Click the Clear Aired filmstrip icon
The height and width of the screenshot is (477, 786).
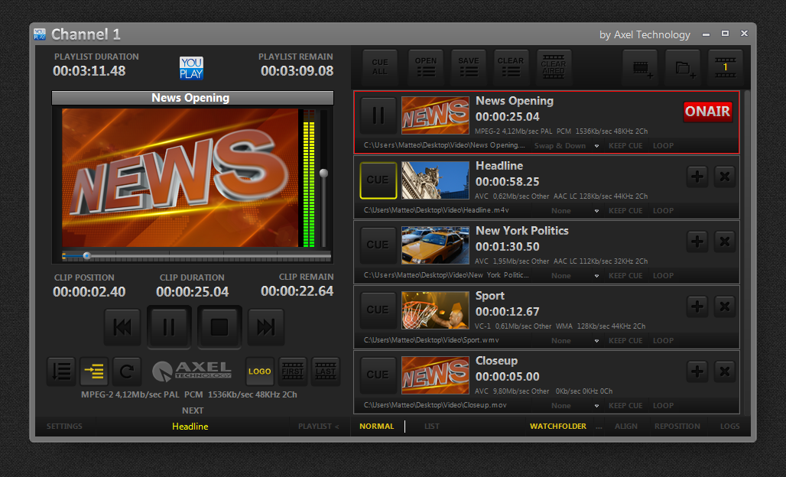point(554,67)
